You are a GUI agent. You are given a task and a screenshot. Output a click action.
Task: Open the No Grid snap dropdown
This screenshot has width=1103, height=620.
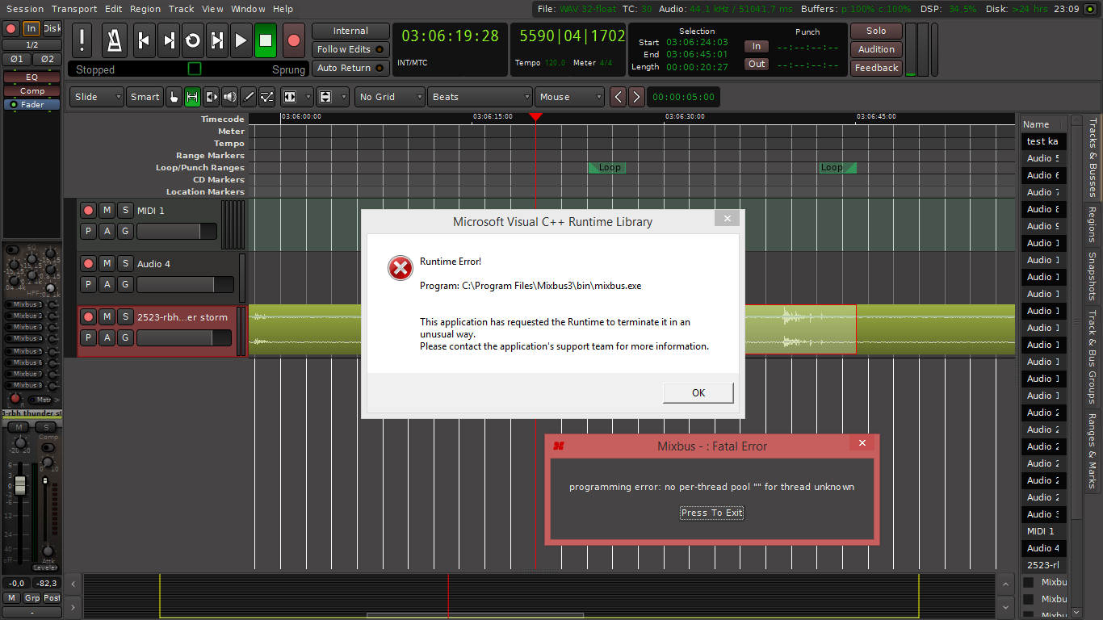[x=390, y=97]
